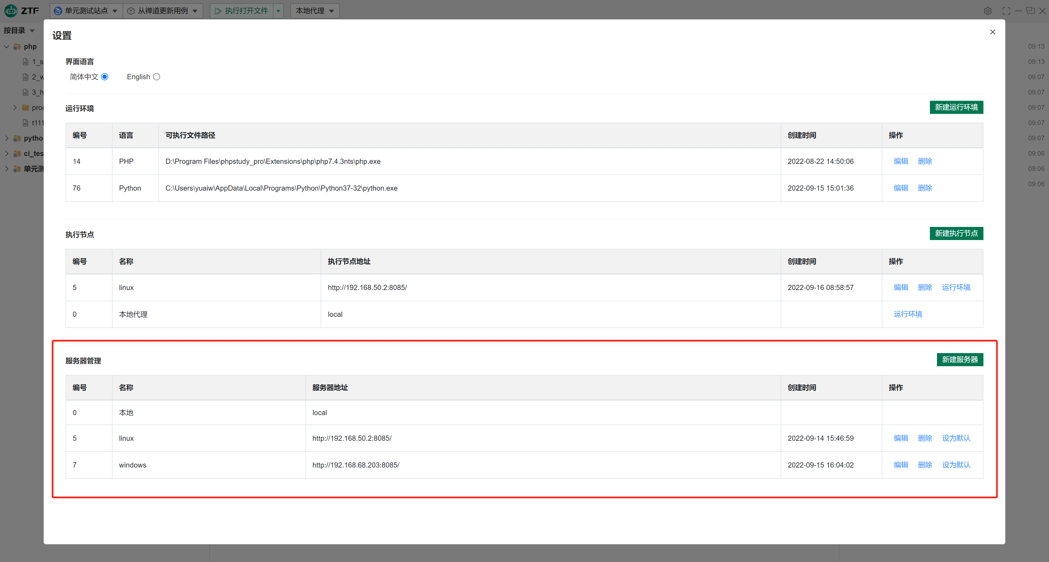Click the php folder icon in the tree

coord(17,47)
